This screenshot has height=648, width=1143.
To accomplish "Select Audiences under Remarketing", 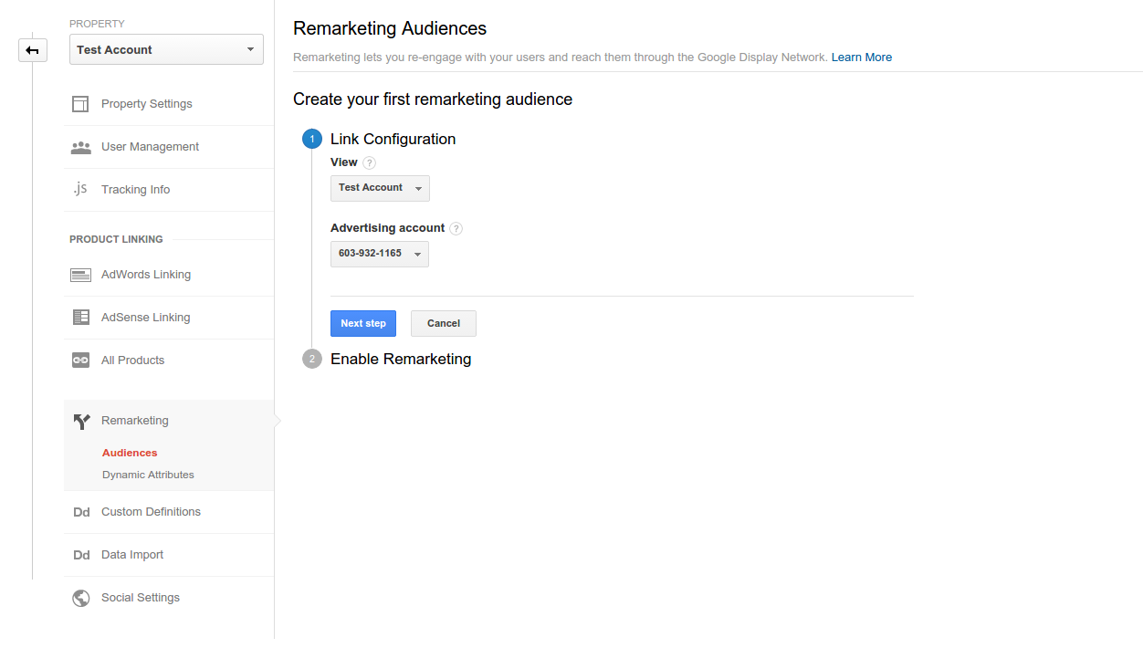I will coord(130,453).
